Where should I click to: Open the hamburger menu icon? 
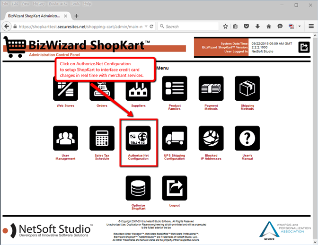coord(311,26)
